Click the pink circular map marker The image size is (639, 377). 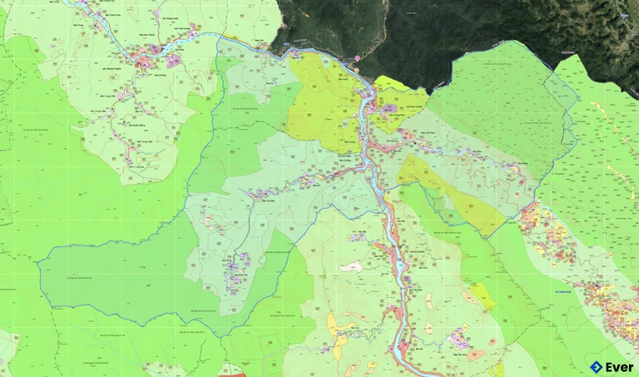tap(358, 57)
